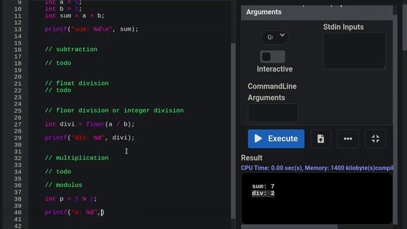Run the code with Execute button
Screen dimensions: 407x229
276,139
